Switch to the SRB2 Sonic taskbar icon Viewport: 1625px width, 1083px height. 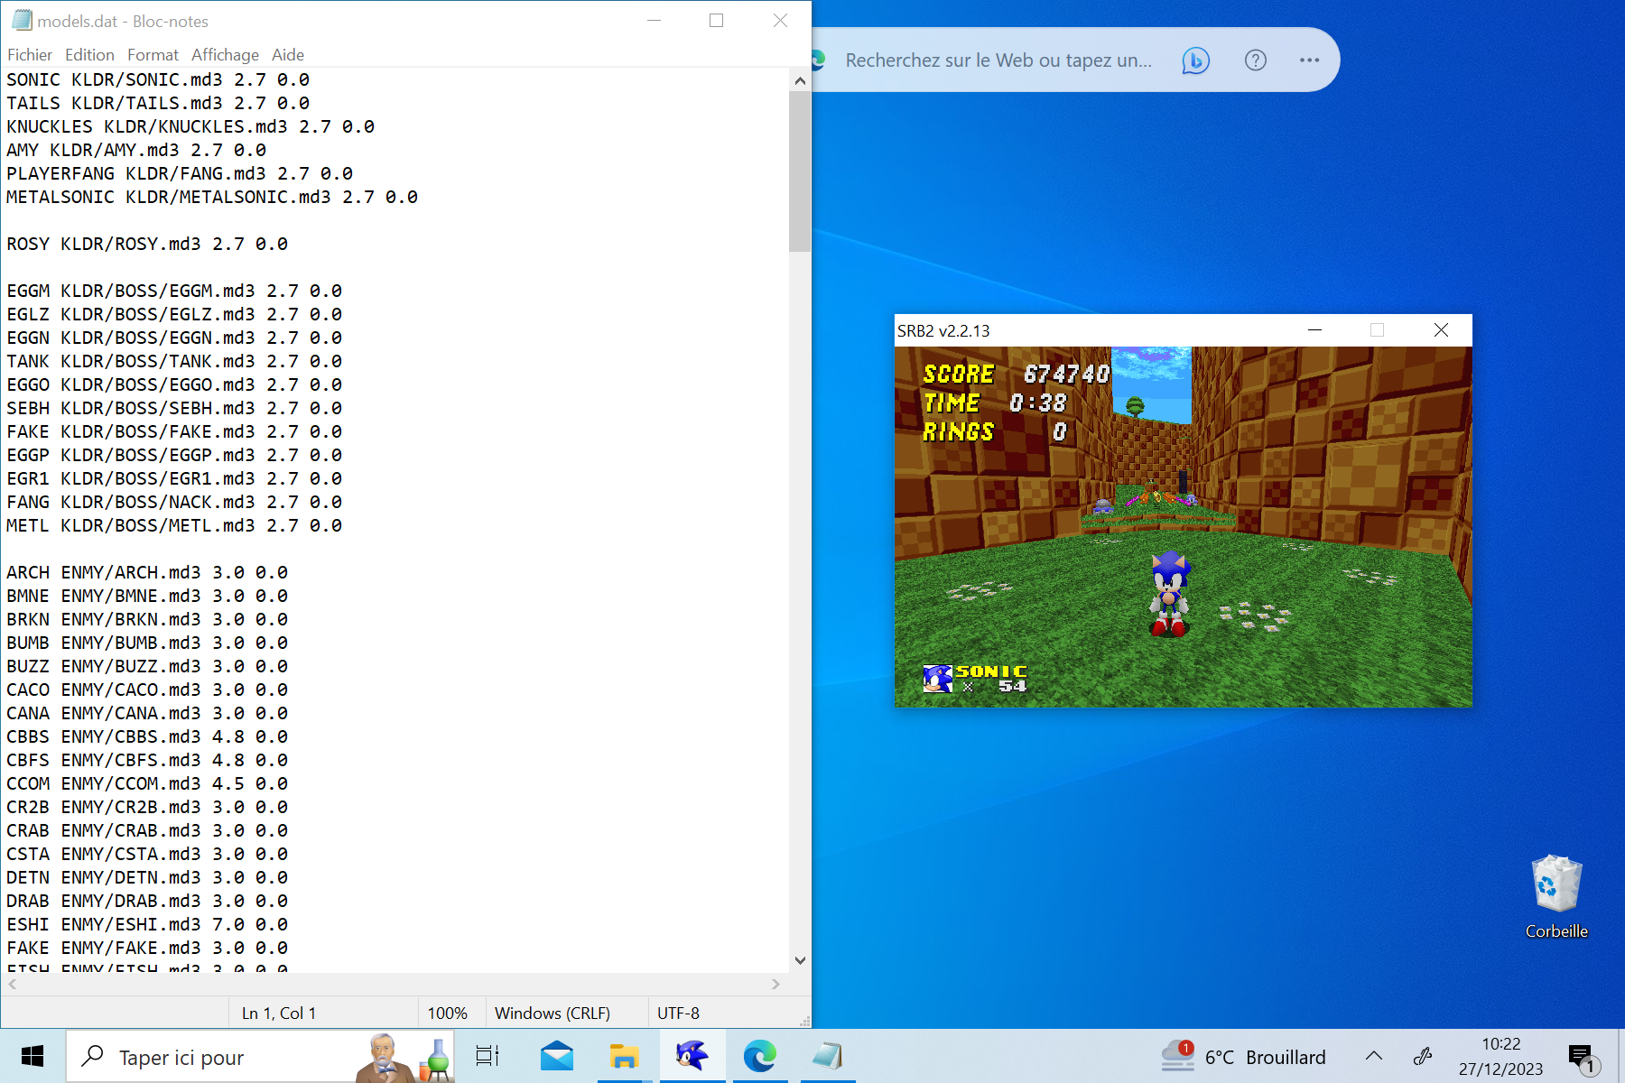[x=692, y=1056]
